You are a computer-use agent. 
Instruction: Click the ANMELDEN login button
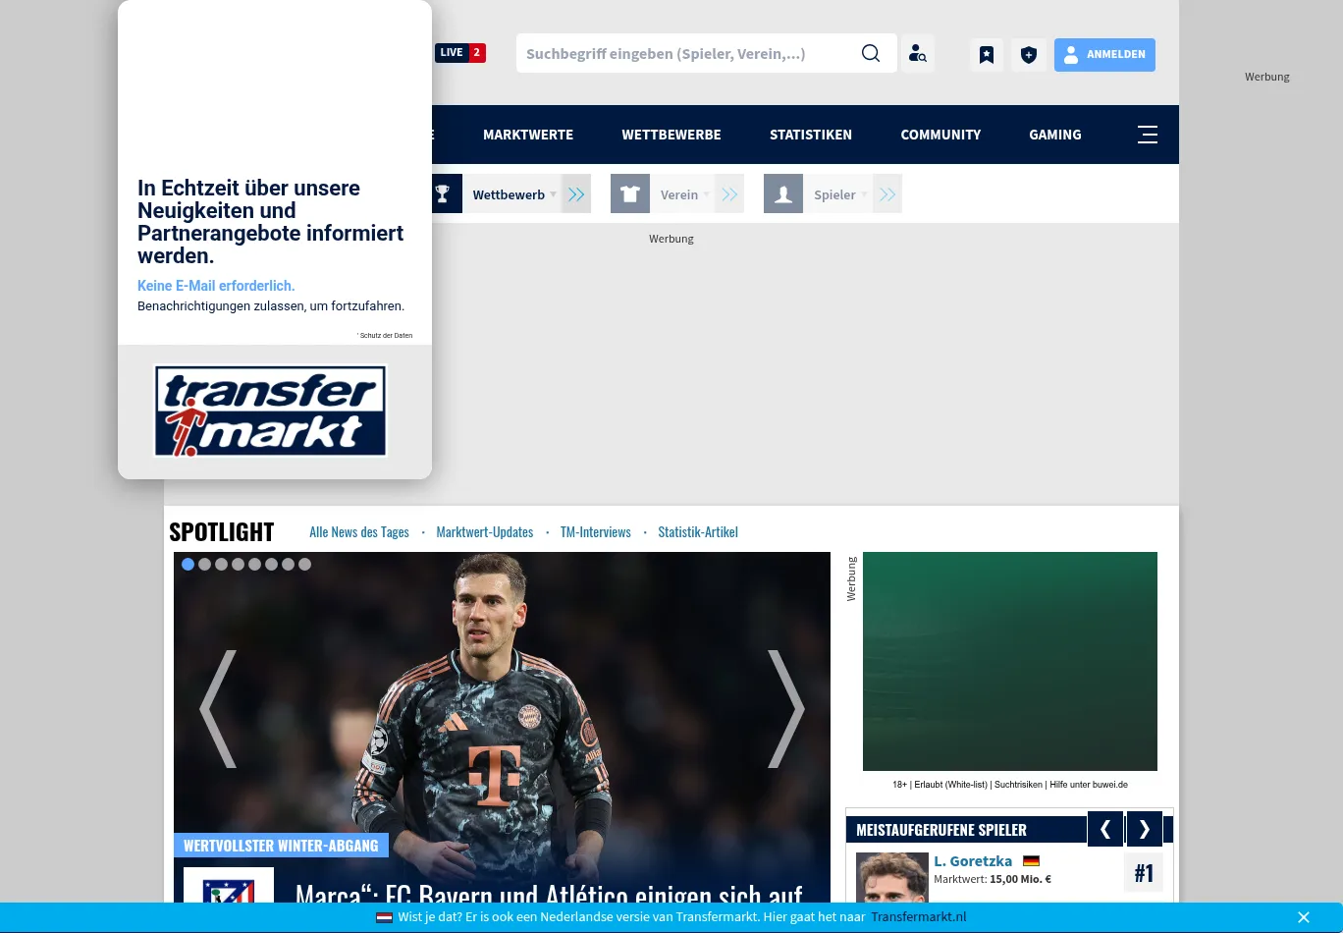pyautogui.click(x=1104, y=55)
